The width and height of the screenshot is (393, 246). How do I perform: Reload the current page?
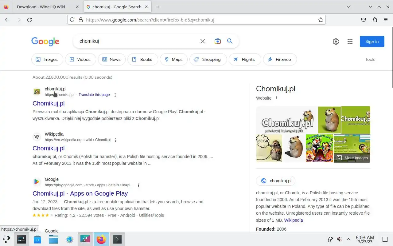[x=29, y=20]
